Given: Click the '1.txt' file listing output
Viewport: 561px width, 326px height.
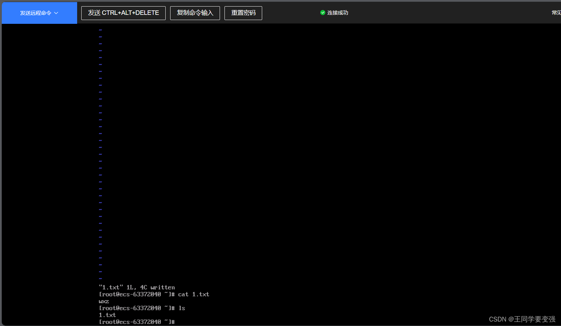Looking at the screenshot, I should coord(107,315).
